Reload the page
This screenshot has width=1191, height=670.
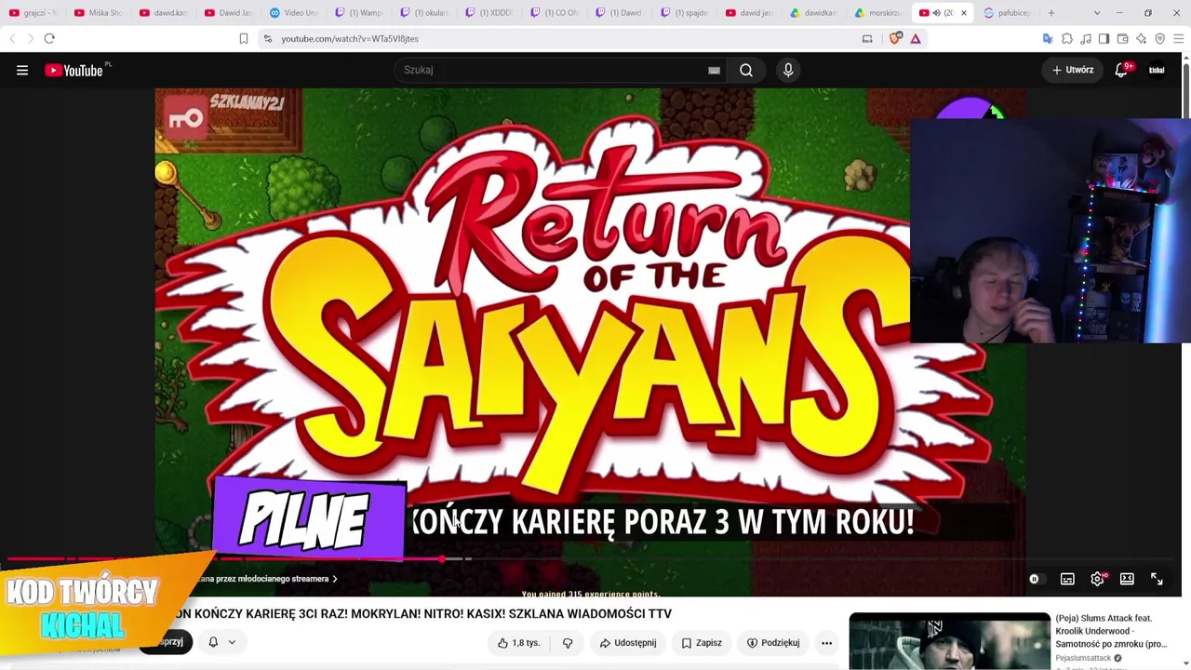click(49, 38)
